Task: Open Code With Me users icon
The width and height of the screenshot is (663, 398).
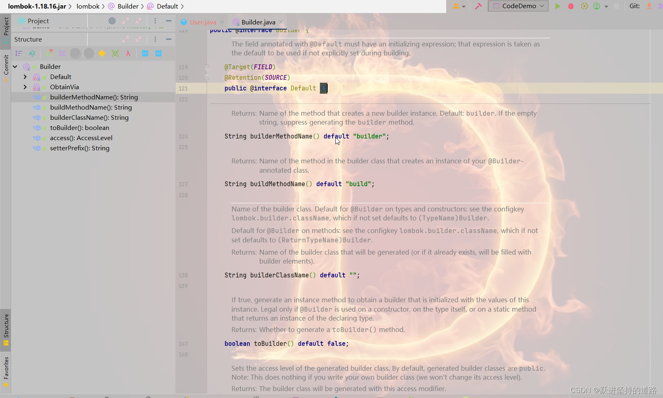Action: click(456, 6)
